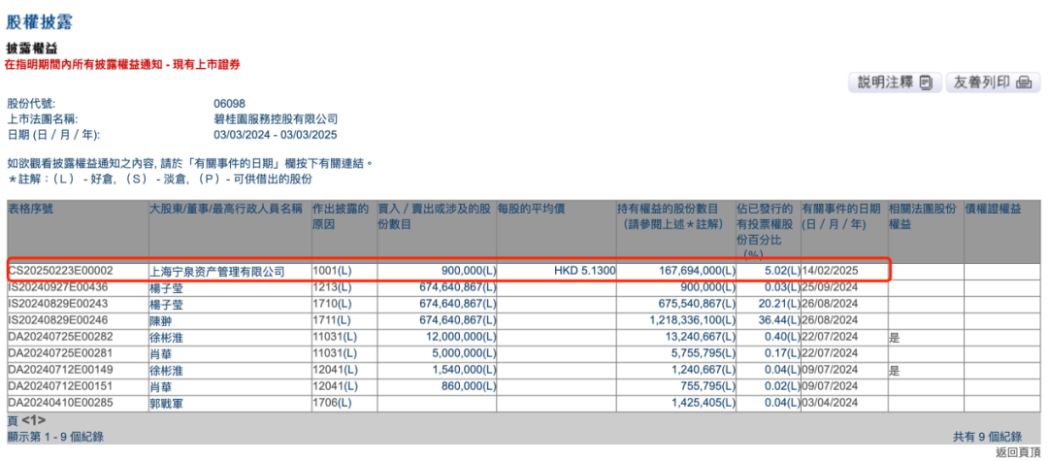Click shareholder name 陳翀
Image resolution: width=1048 pixels, height=461 pixels.
tap(162, 322)
